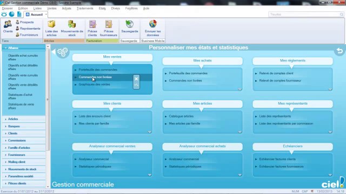Image resolution: width=346 pixels, height=194 pixels.
Task: Open Graphiques des ventes
Action: (x=94, y=85)
